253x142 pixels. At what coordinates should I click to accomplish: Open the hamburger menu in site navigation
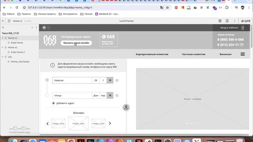pyautogui.click(x=243, y=54)
